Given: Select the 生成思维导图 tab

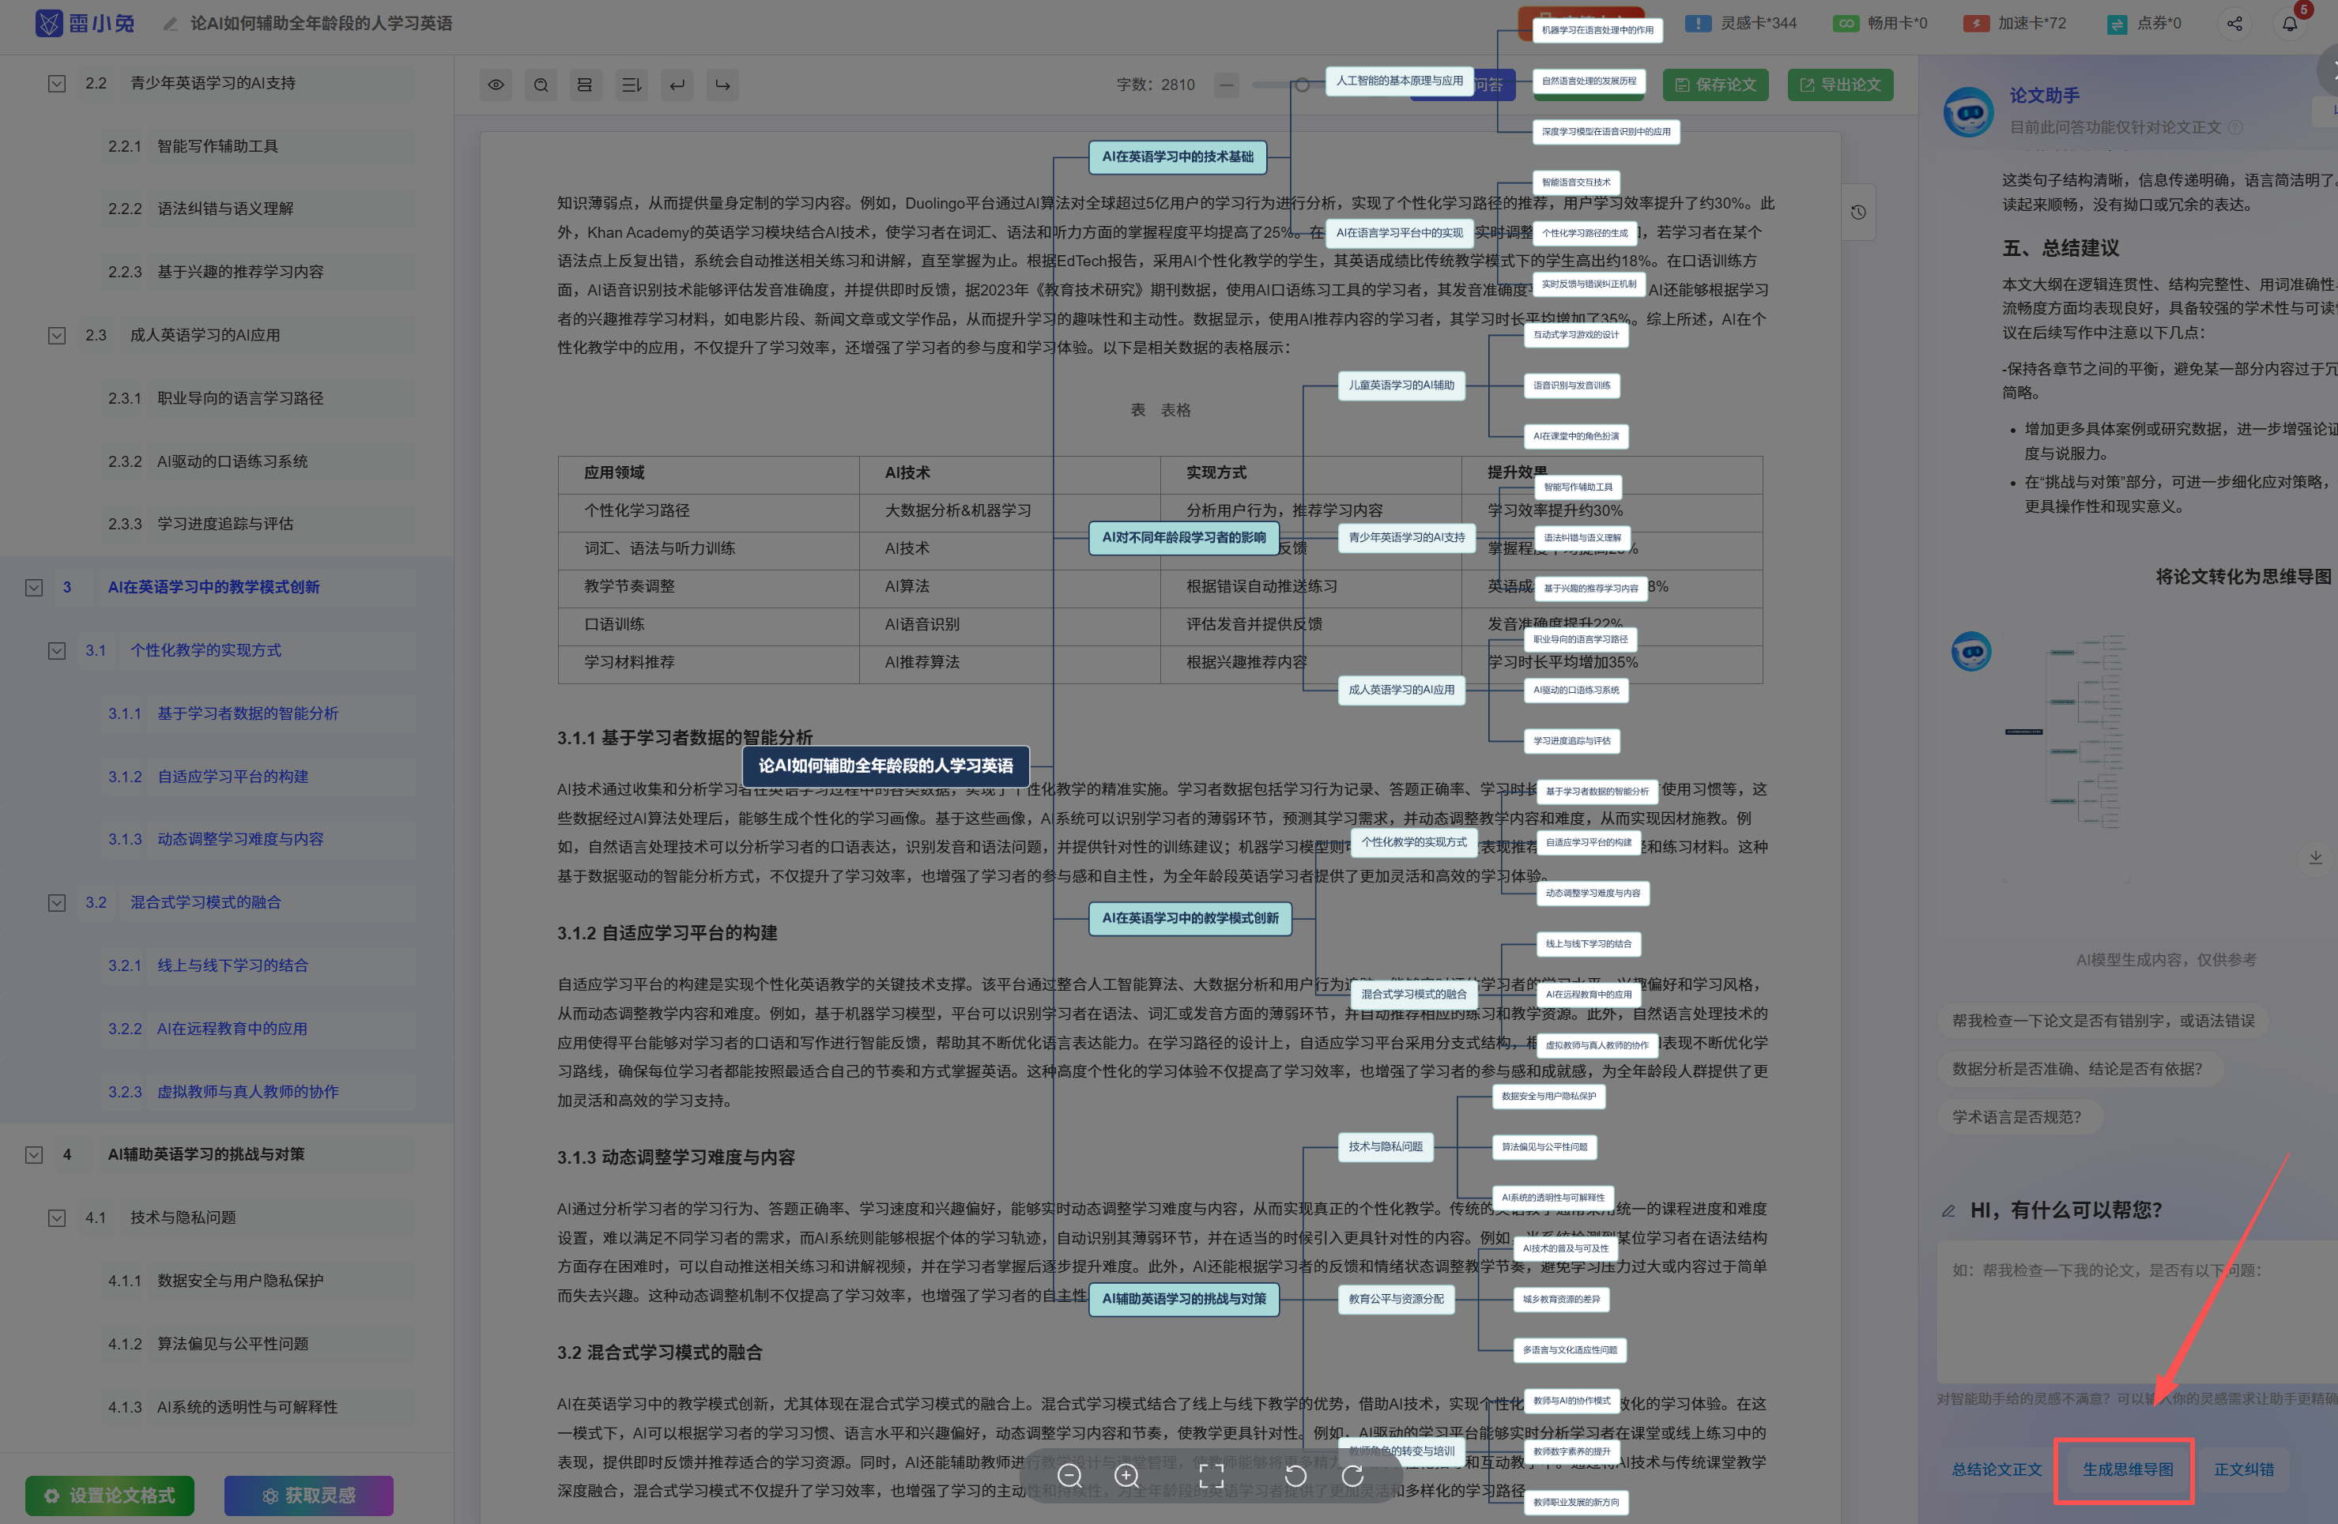Looking at the screenshot, I should (2127, 1469).
